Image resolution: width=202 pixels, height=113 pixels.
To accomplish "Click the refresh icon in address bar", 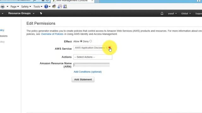I will tap(47, 1).
